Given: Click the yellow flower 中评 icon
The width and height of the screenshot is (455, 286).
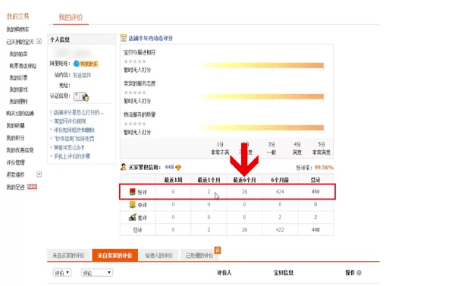Looking at the screenshot, I should click(x=132, y=204).
